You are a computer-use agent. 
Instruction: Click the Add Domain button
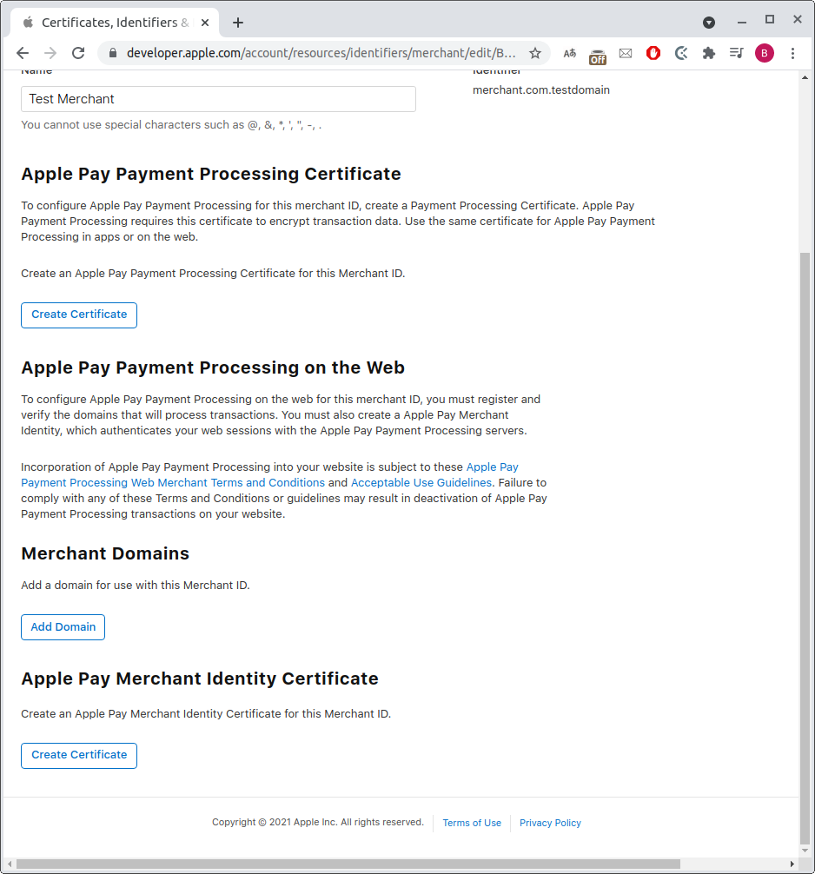coord(63,627)
